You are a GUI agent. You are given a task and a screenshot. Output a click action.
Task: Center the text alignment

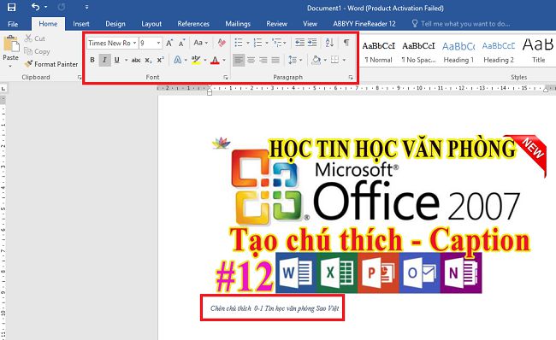(x=251, y=60)
